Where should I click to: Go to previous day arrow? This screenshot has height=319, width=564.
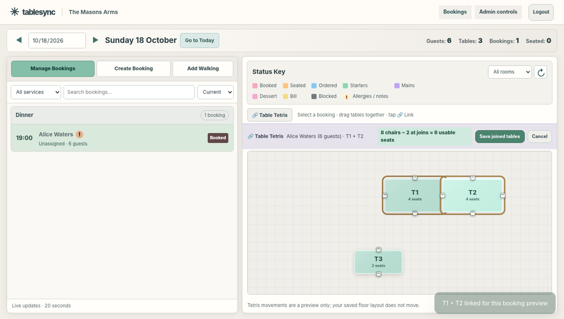[x=19, y=40]
